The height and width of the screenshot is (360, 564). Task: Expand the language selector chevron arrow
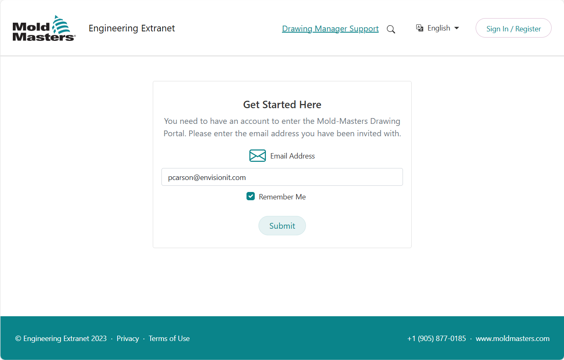tap(457, 28)
